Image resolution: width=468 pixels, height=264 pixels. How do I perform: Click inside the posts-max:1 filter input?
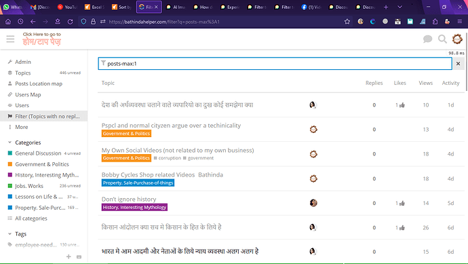(275, 64)
